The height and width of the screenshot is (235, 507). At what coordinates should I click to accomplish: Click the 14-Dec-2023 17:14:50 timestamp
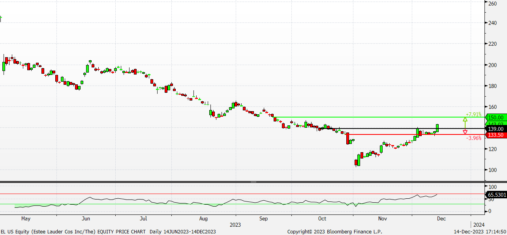tap(480, 231)
